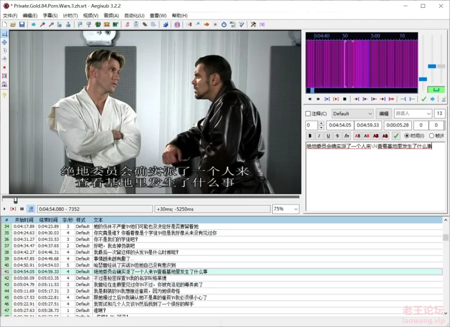Viewport: 450px width, 327px height.
Task: Select the 时间 time radio button
Action: coord(407,135)
